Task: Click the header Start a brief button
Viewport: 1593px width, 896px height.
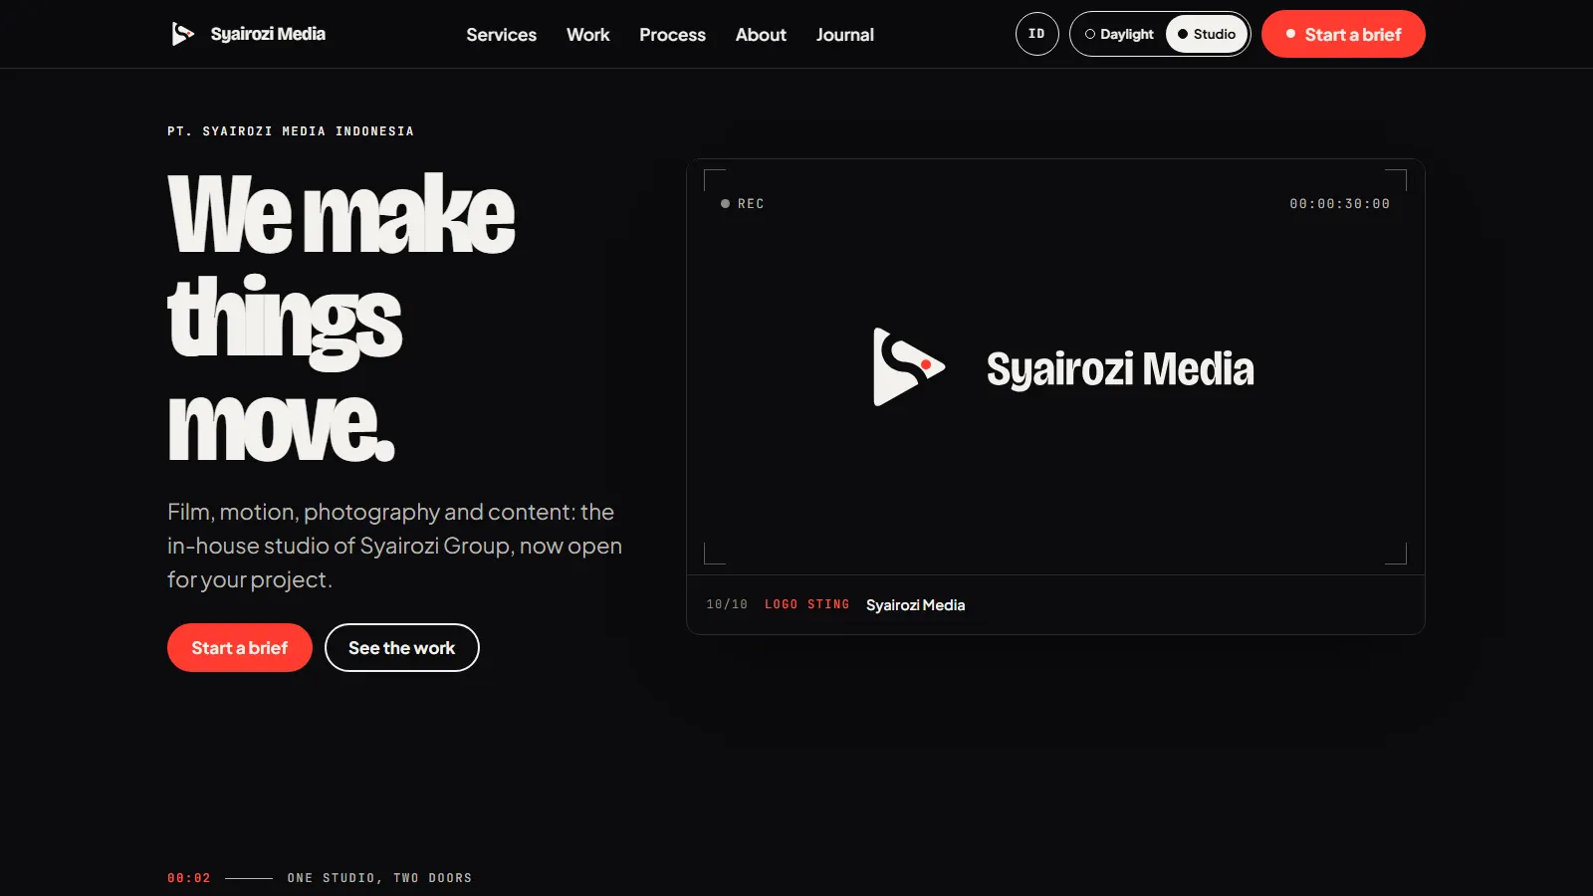Action: pos(1343,34)
